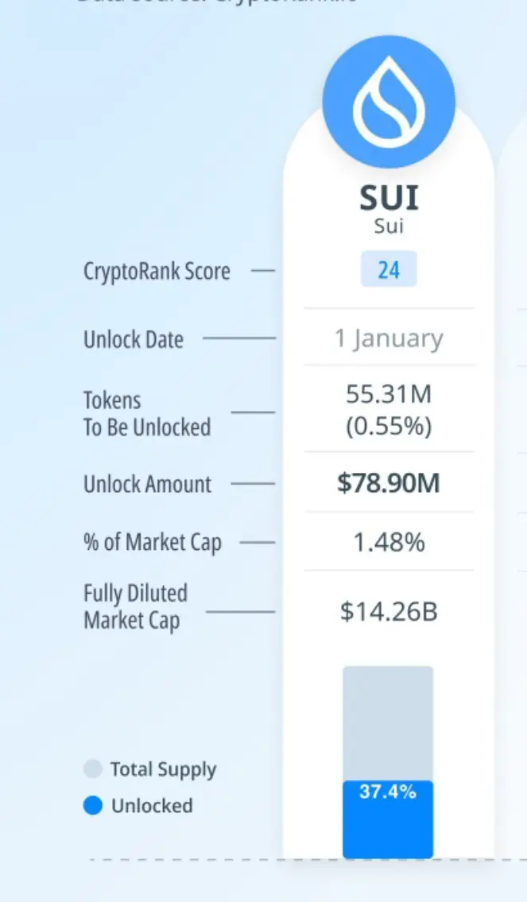
Task: Click the Total Supply legend text
Action: [x=164, y=769]
